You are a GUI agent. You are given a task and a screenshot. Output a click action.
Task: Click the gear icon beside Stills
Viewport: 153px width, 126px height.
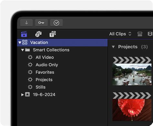click(x=30, y=87)
